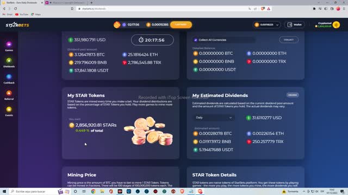Image resolution: width=348 pixels, height=195 pixels.
Task: Close the StarBets browser tab
Action: 42,3
